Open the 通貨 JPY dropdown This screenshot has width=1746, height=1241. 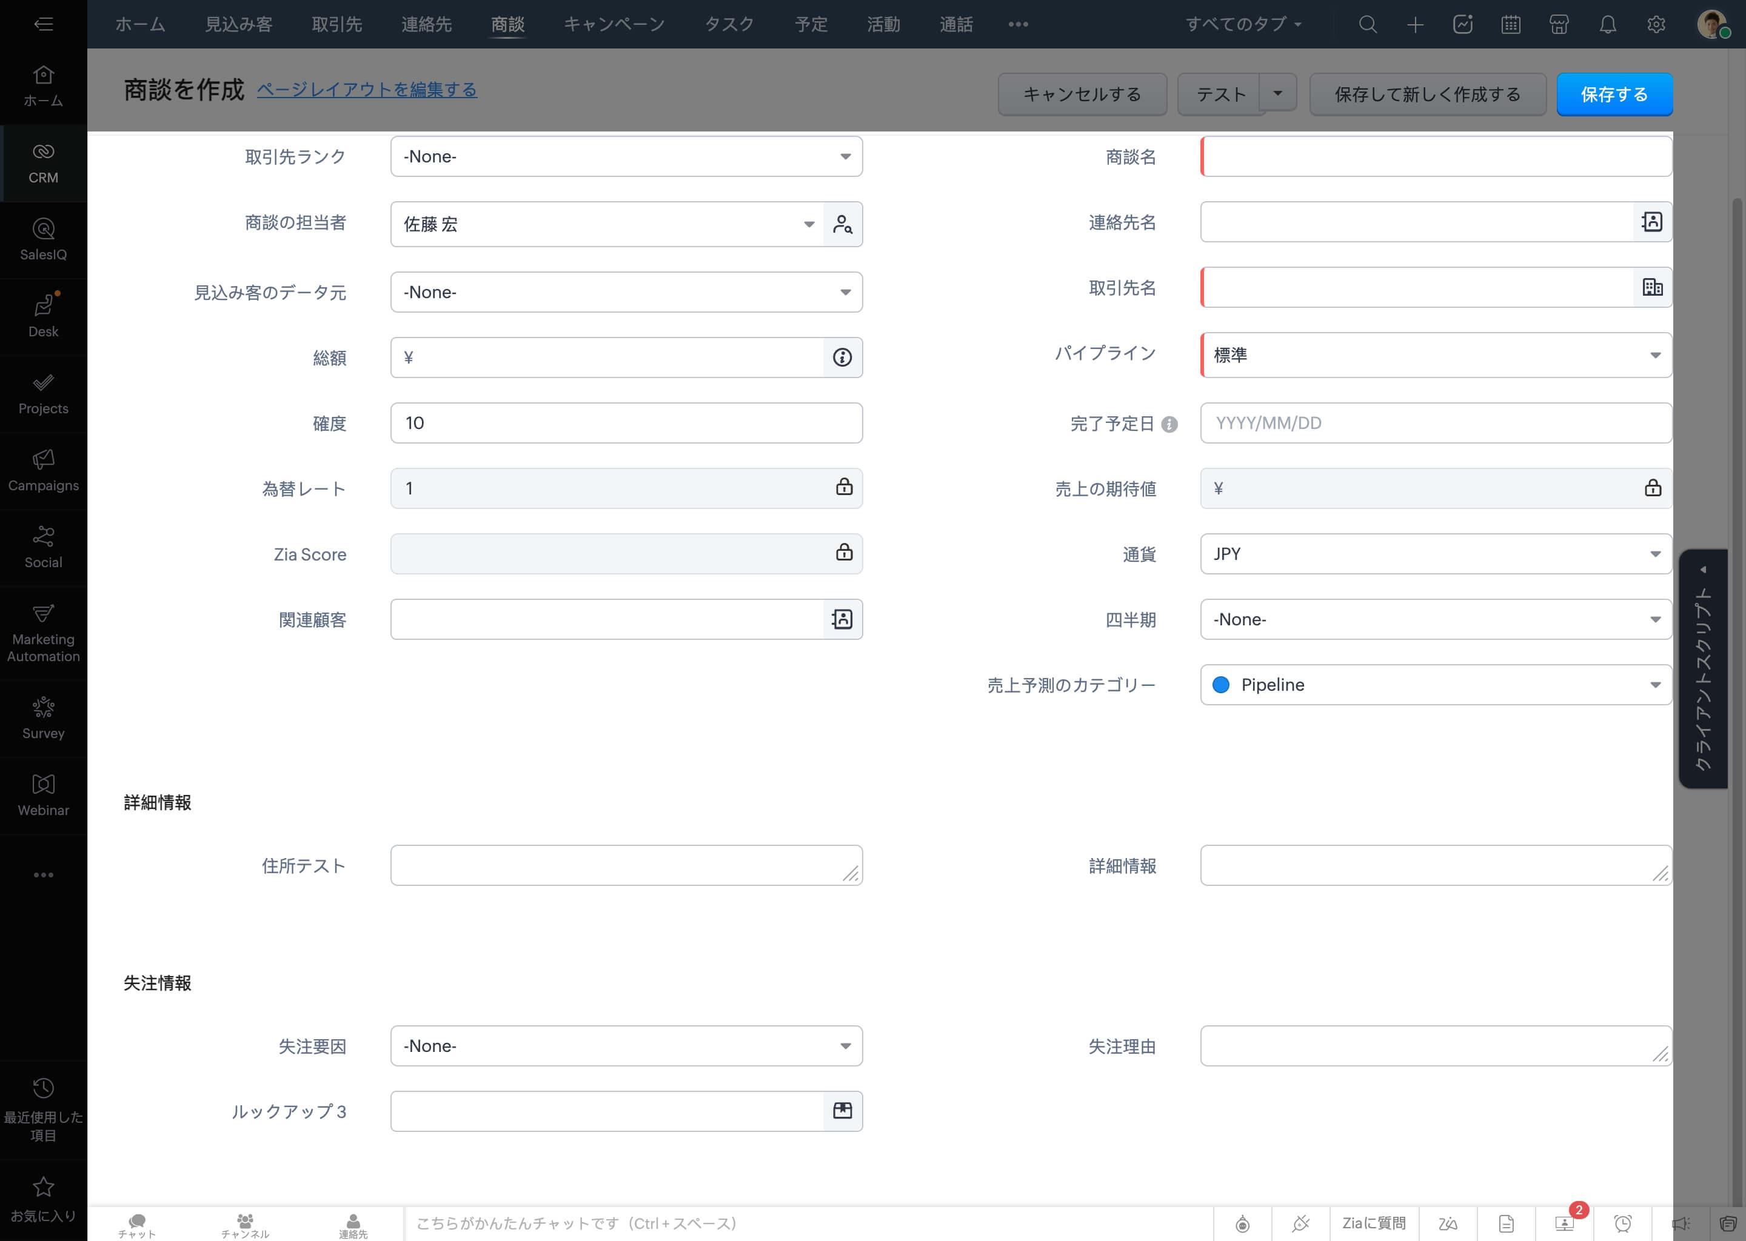tap(1435, 554)
